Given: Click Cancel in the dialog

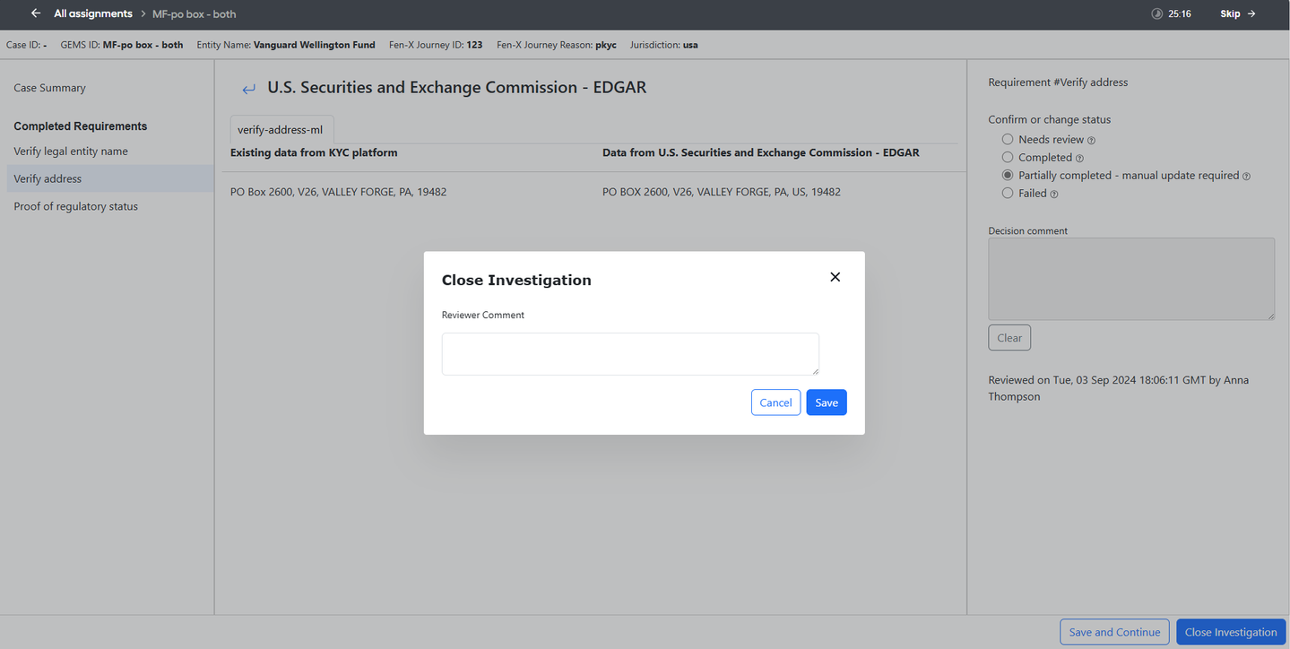Looking at the screenshot, I should pos(775,402).
